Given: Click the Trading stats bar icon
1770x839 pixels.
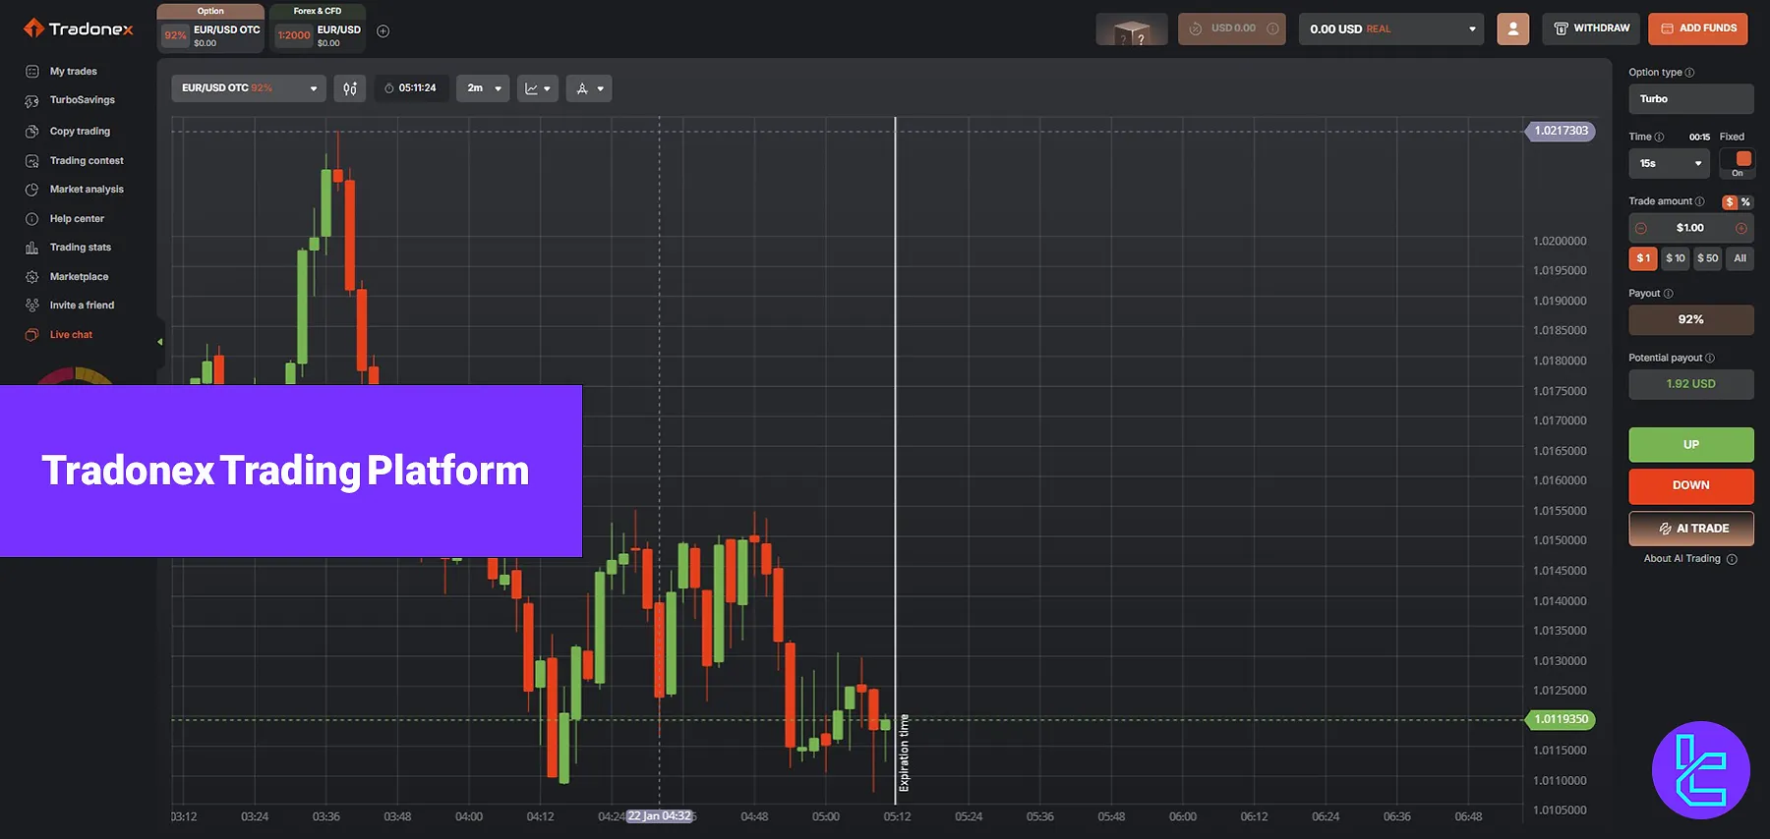Looking at the screenshot, I should 32,248.
